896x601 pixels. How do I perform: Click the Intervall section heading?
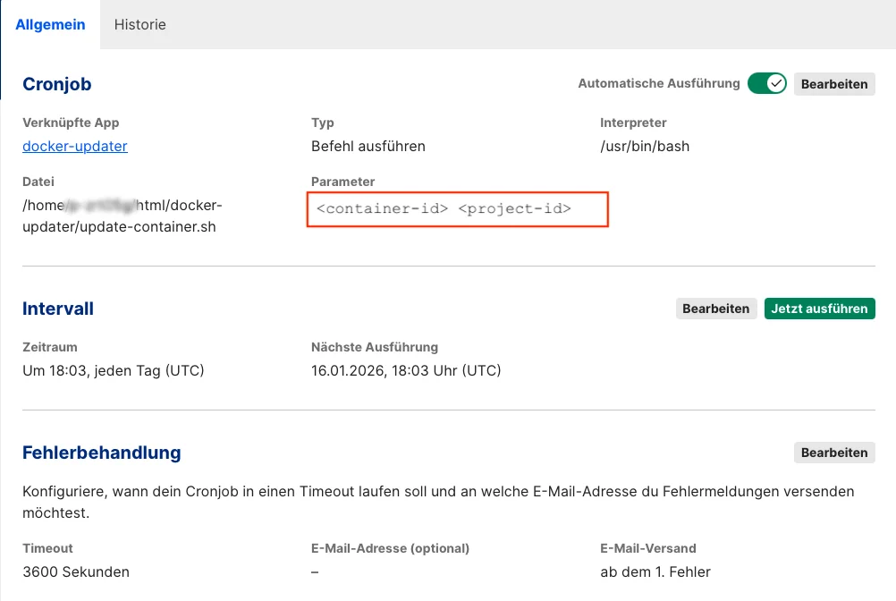point(57,308)
